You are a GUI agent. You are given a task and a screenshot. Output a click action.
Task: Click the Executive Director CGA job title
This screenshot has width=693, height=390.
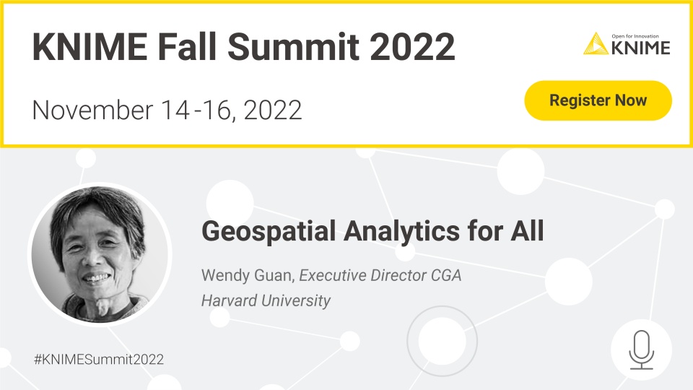[x=380, y=275]
